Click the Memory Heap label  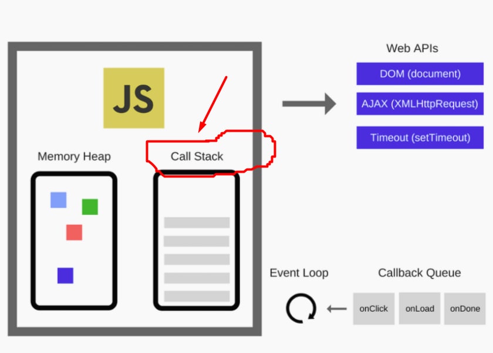click(x=74, y=156)
